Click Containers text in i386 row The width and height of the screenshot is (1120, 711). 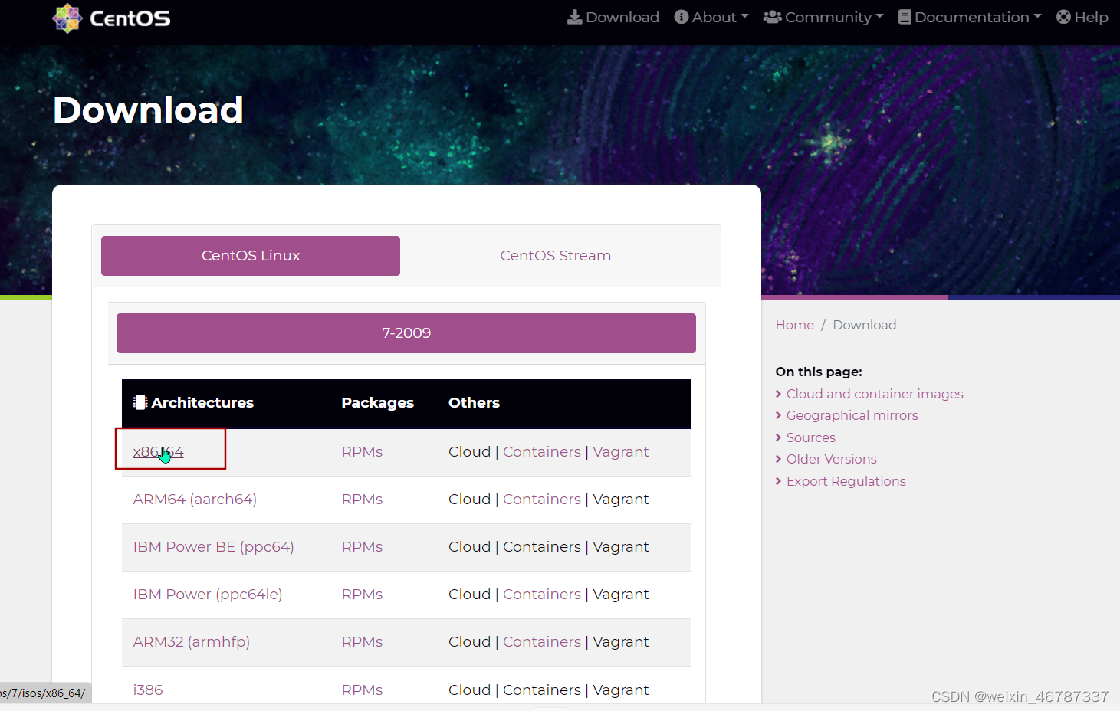[542, 690]
